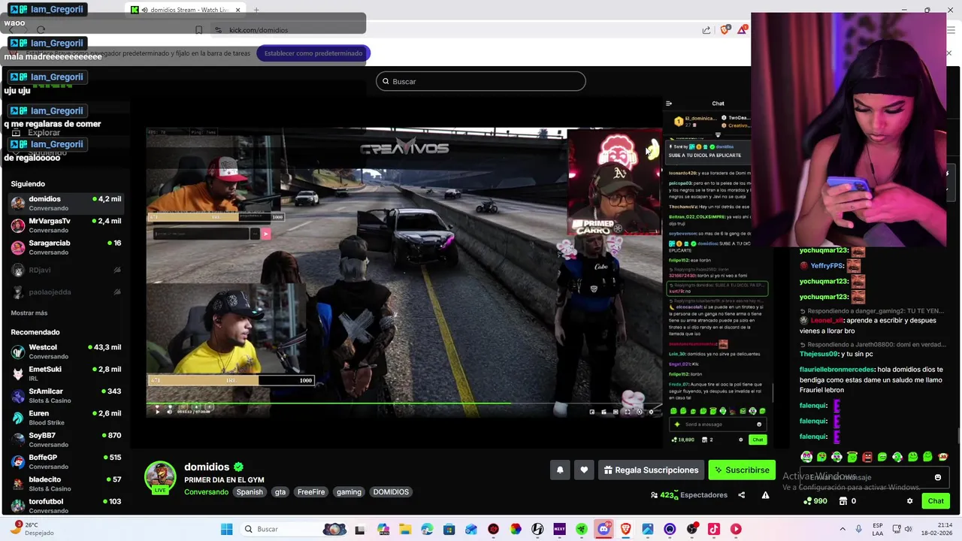Turn on notifications with the bell icon
Screen dimensions: 962x541
(560, 470)
